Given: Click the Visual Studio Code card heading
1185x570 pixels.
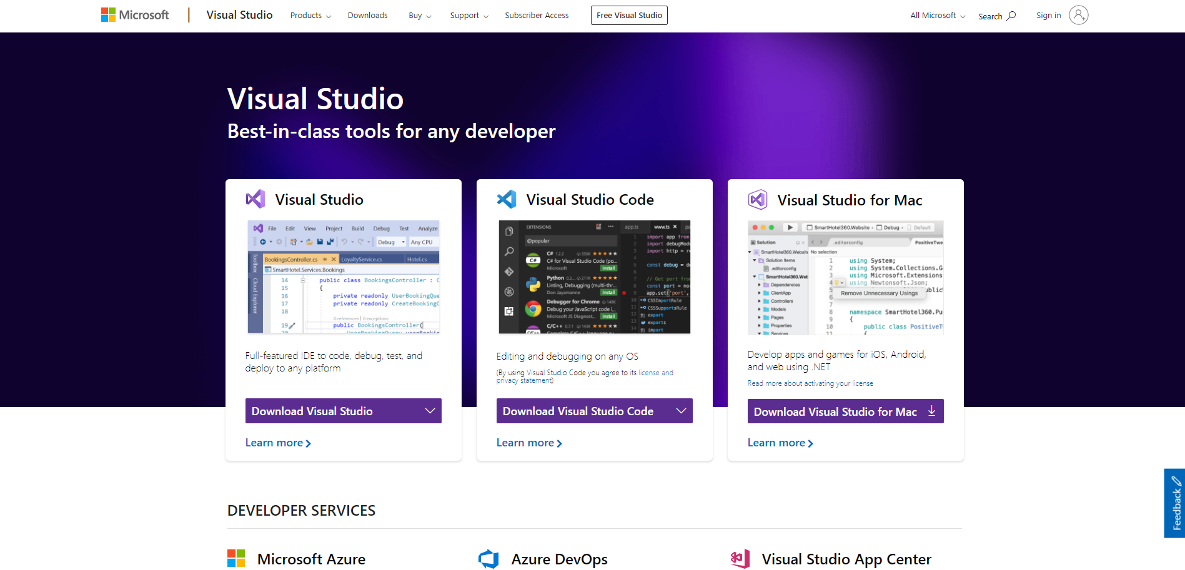Looking at the screenshot, I should coord(590,200).
